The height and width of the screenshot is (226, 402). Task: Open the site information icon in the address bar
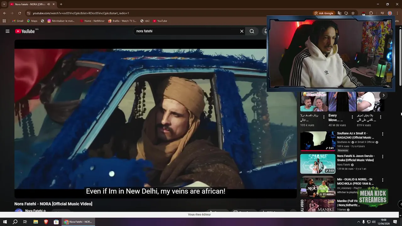pyautogui.click(x=29, y=13)
